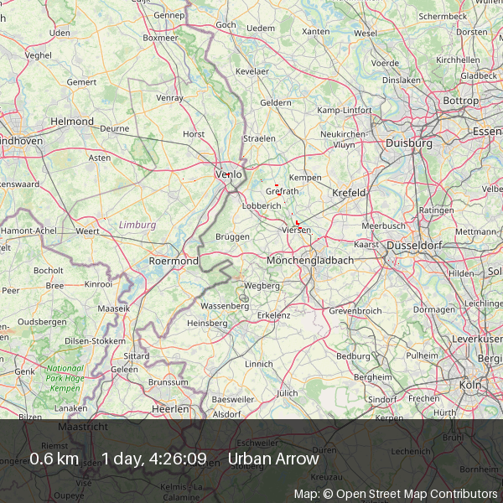Click the Limburg region label
This screenshot has height=503, width=503.
coord(137,225)
